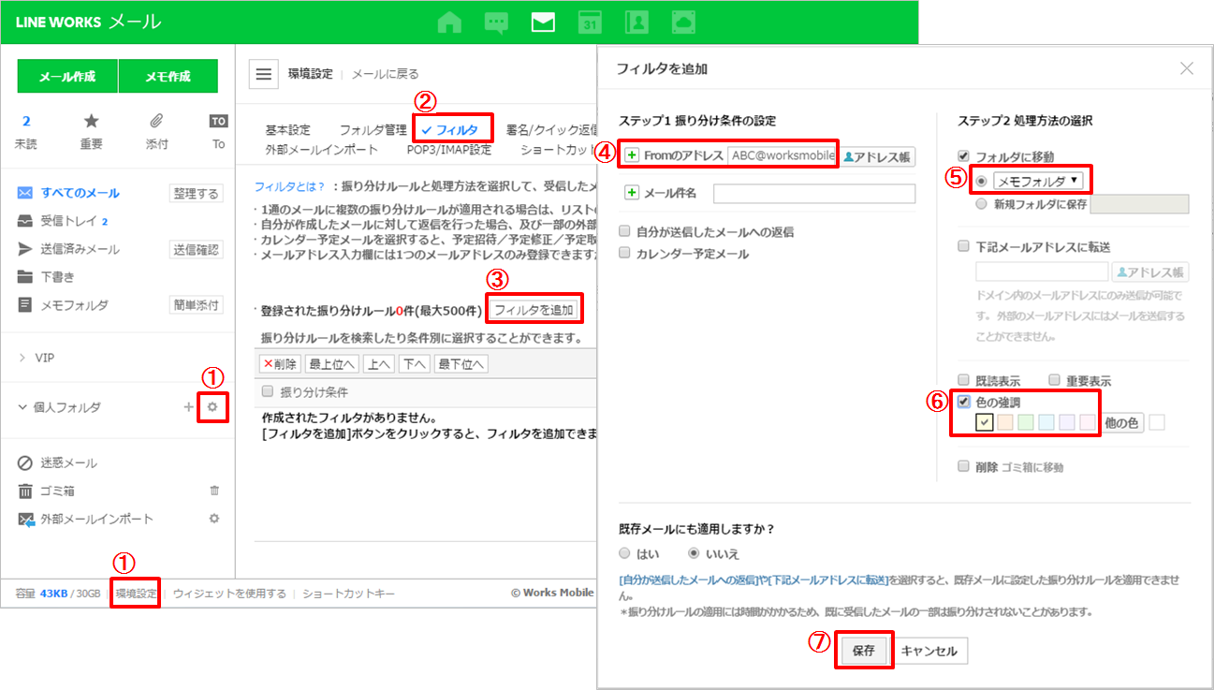The height and width of the screenshot is (690, 1214).
Task: Pick the light orange highlight color swatch
Action: click(1006, 423)
